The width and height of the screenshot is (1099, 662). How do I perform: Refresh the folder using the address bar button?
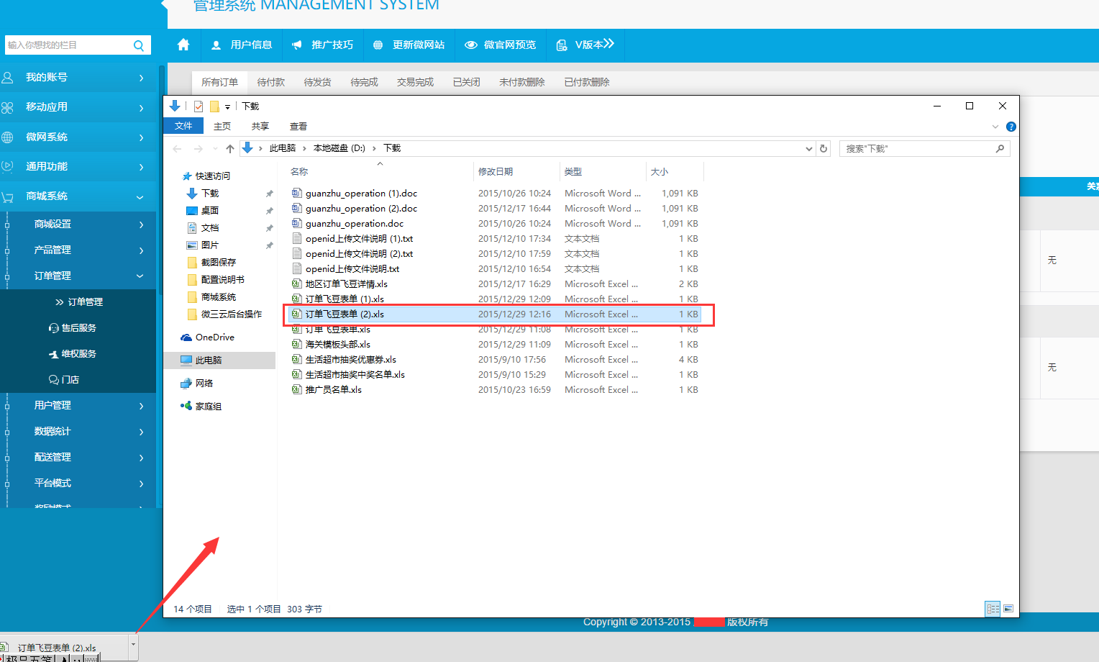tap(824, 148)
